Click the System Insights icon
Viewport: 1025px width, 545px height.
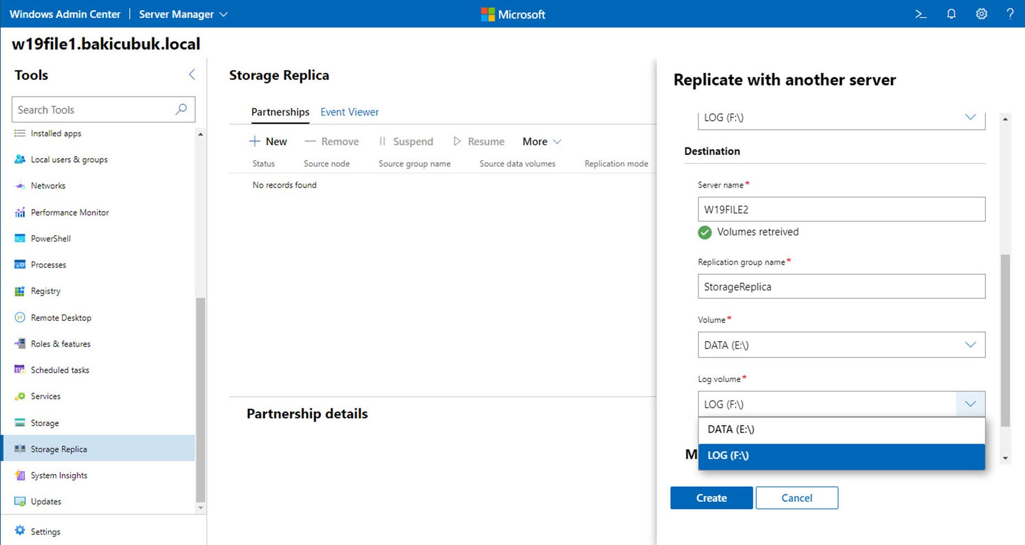coord(20,475)
